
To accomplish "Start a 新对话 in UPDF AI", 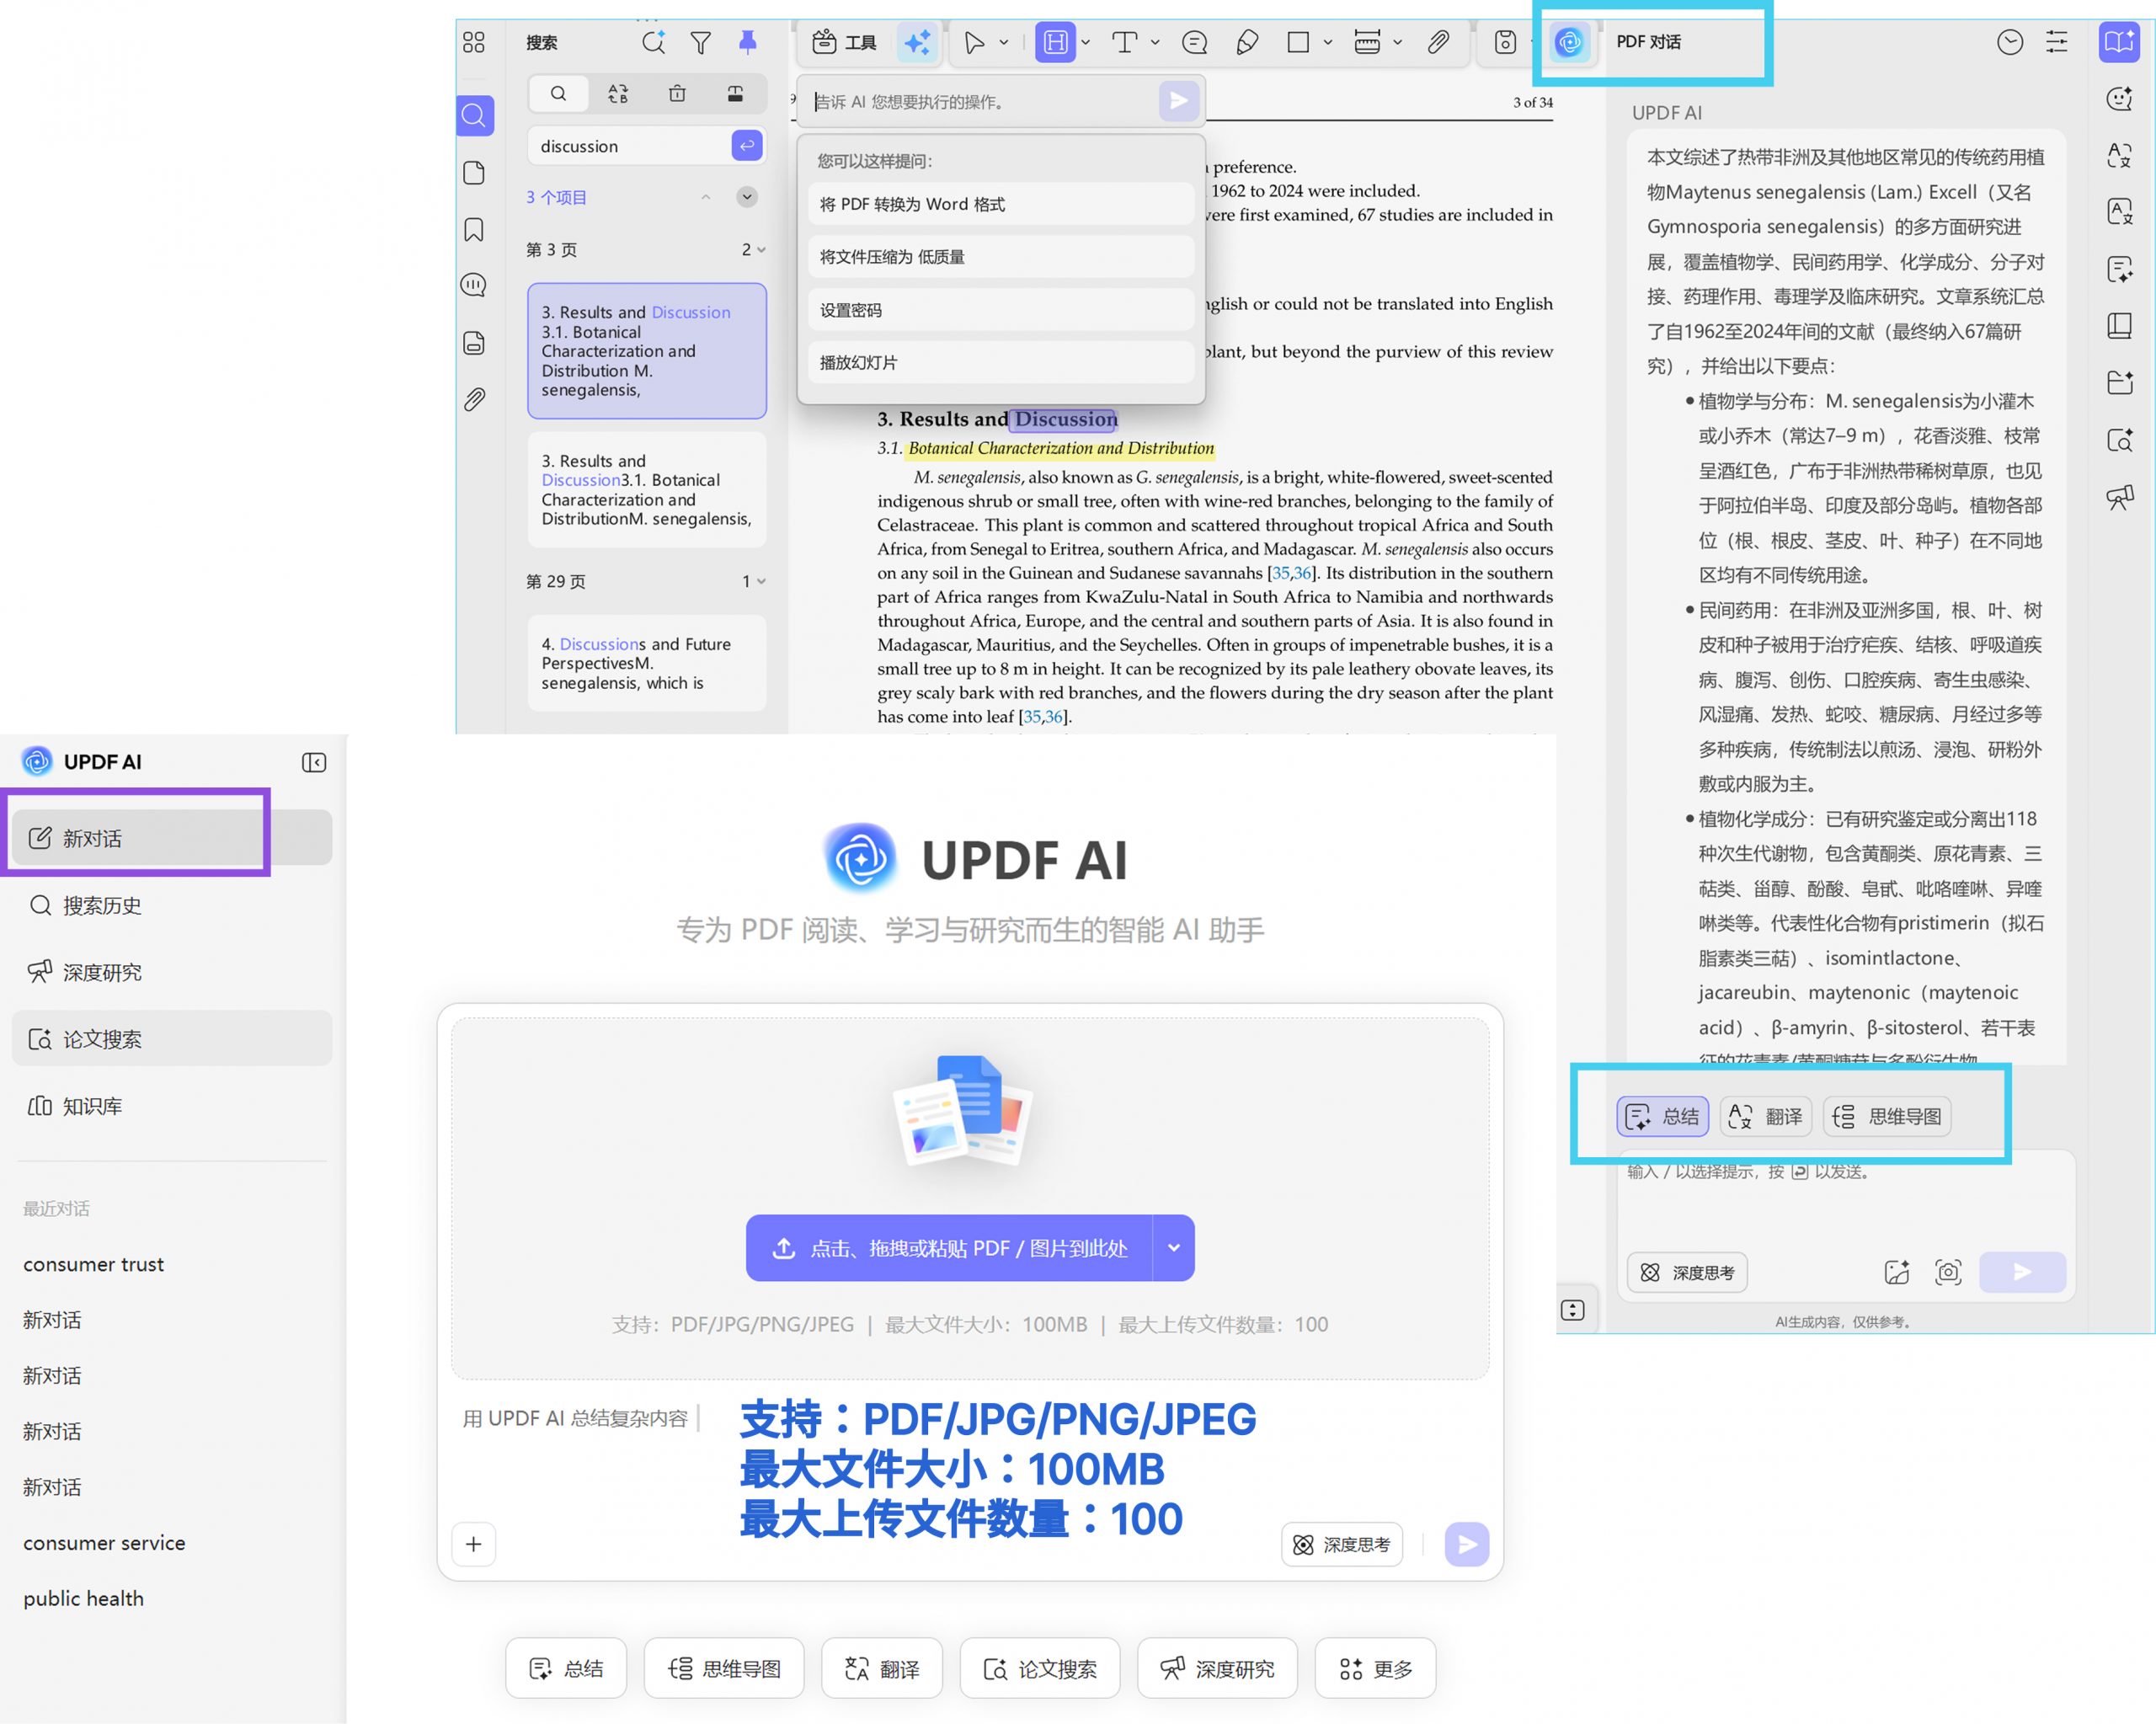I will click(172, 838).
